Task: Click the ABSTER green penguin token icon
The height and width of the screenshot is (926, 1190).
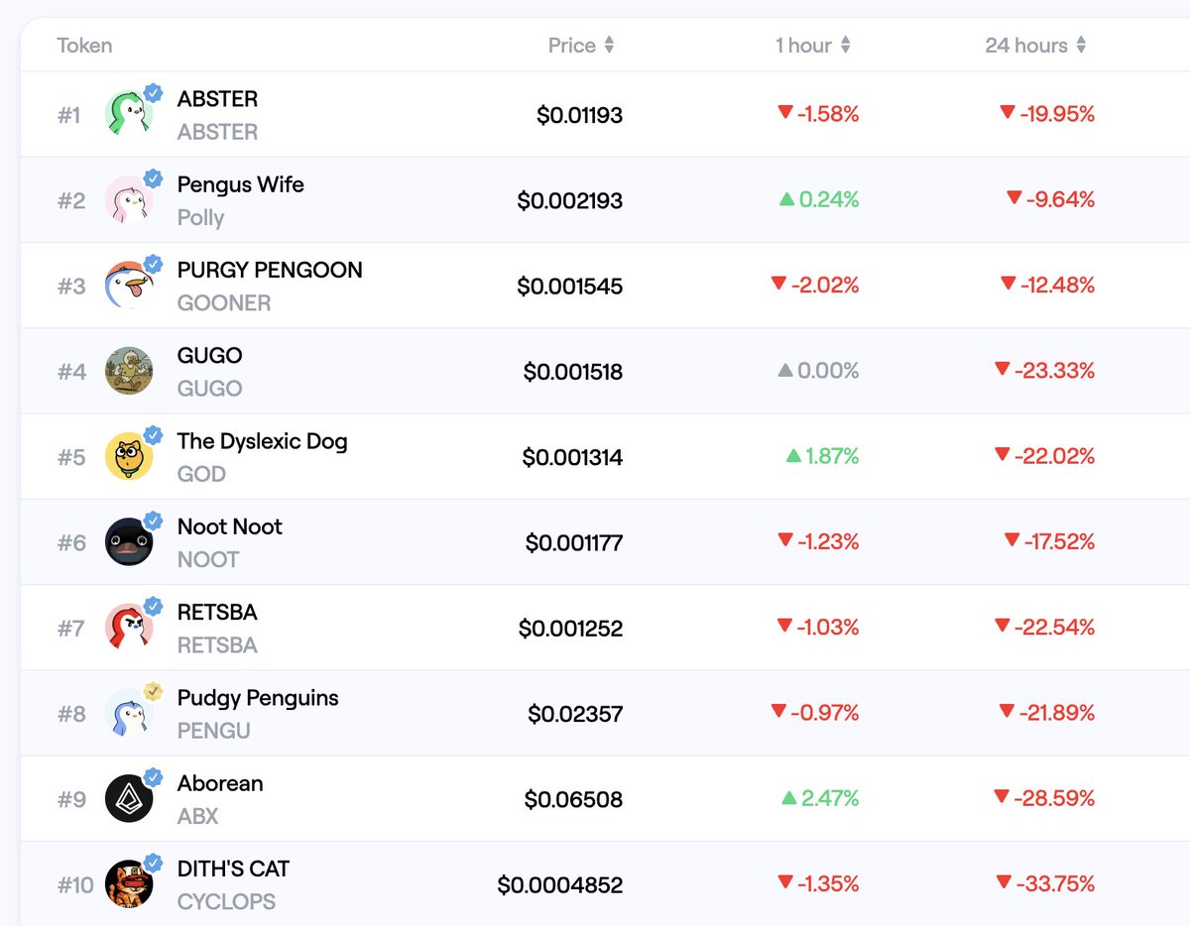Action: [129, 115]
